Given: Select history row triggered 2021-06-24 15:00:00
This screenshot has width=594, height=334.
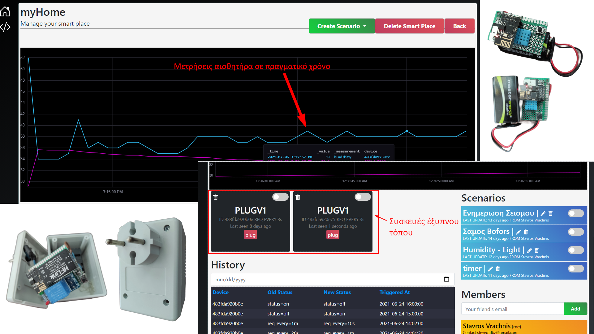Looking at the screenshot, I should [x=333, y=314].
